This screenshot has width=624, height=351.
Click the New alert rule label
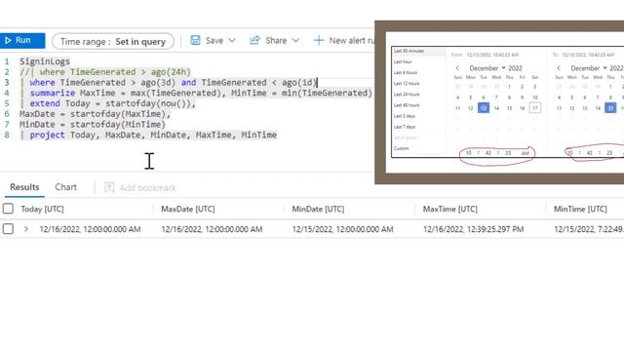[x=352, y=41]
